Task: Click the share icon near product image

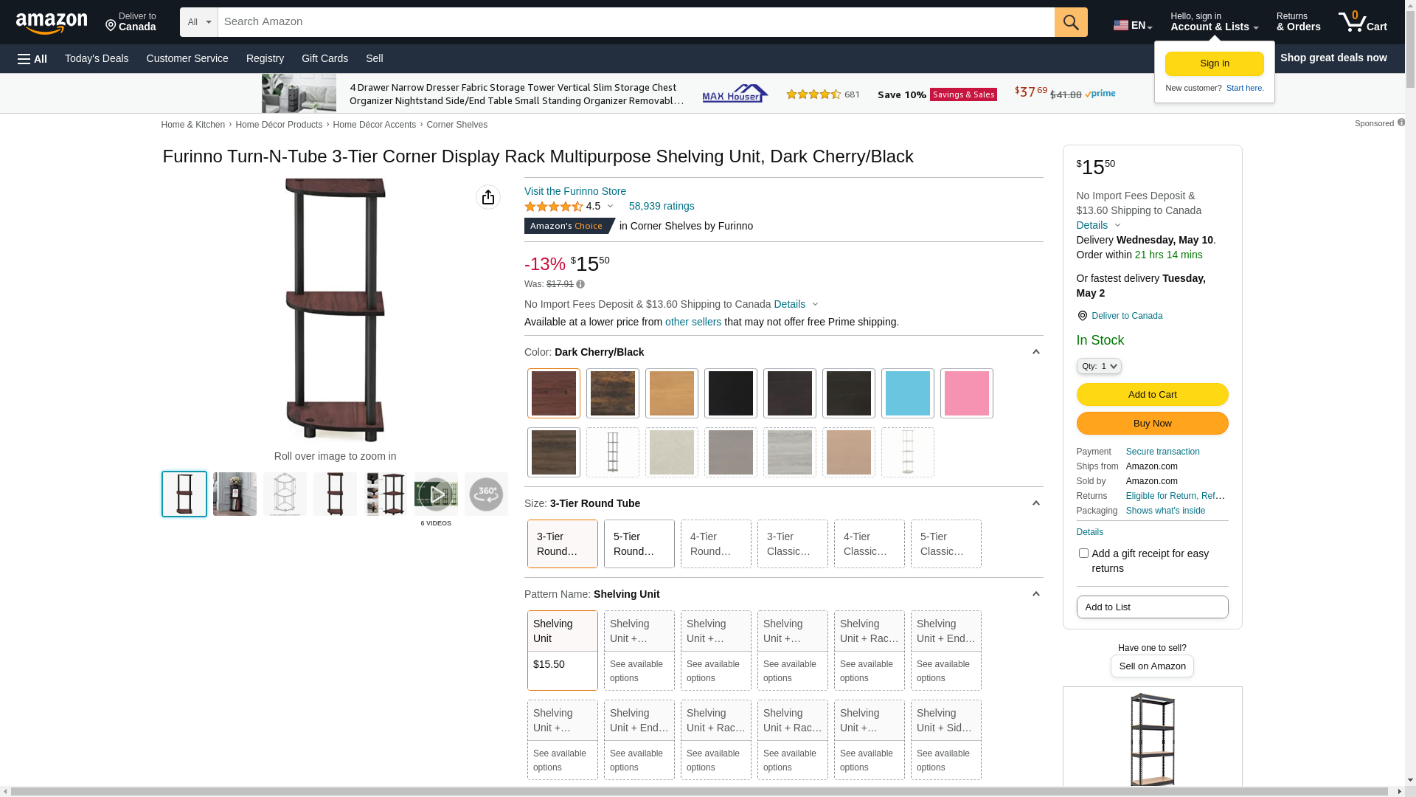Action: (487, 197)
